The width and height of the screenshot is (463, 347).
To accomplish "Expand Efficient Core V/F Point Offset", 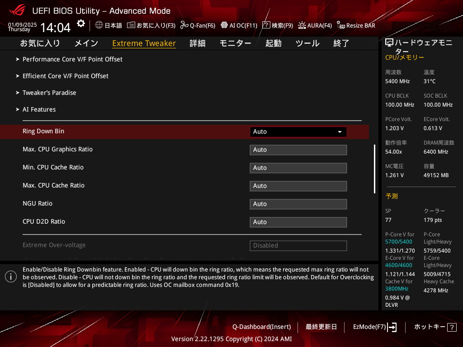I will click(x=66, y=76).
